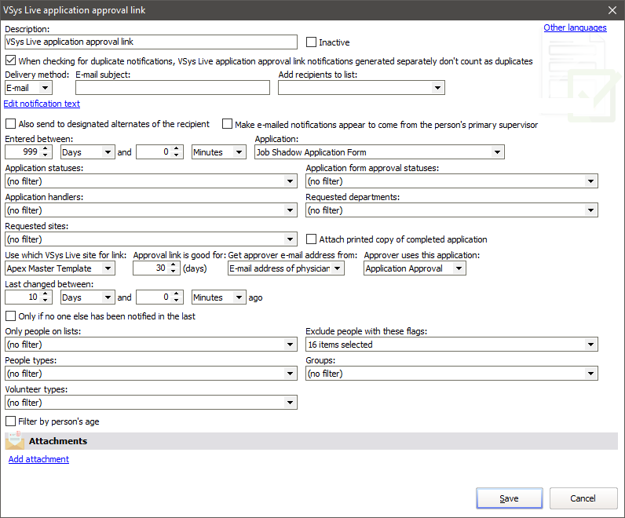Click the Other languages link
The height and width of the screenshot is (518, 625).
pos(575,28)
